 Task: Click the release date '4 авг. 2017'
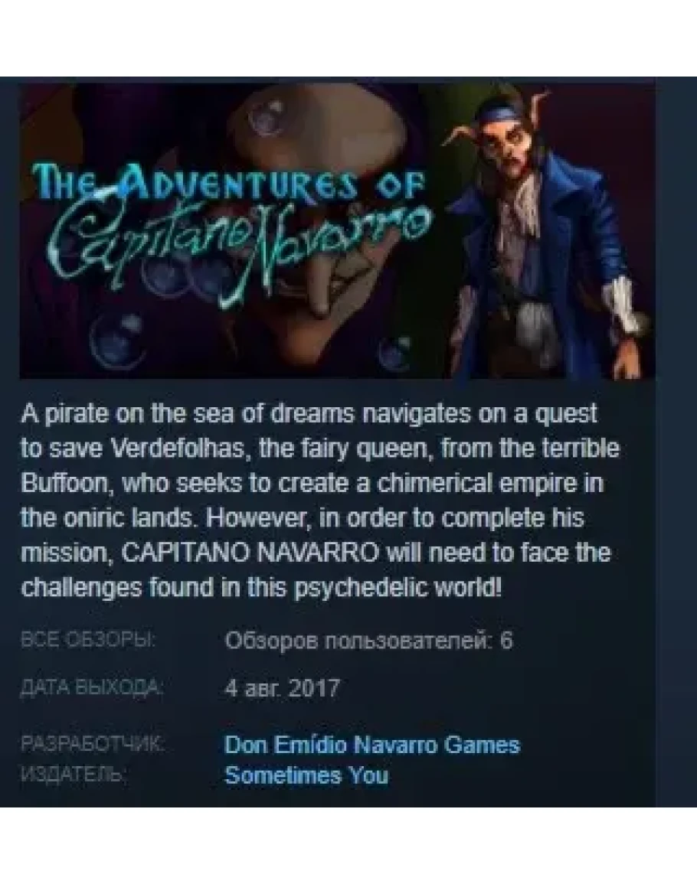[282, 688]
